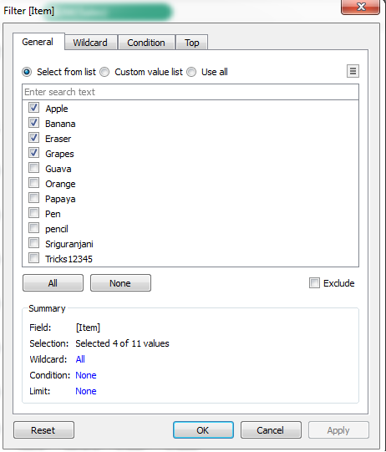The image size is (386, 452).
Task: Choose the Select from list radio button
Action: [27, 72]
